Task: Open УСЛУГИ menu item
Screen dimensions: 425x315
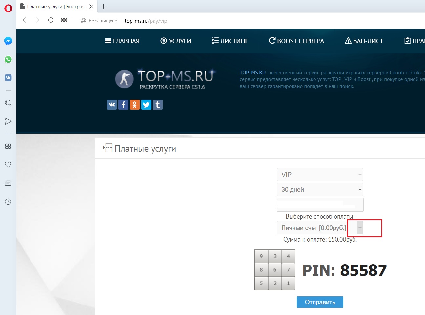Action: click(x=176, y=41)
